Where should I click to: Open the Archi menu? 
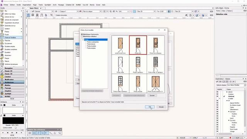coord(55,5)
